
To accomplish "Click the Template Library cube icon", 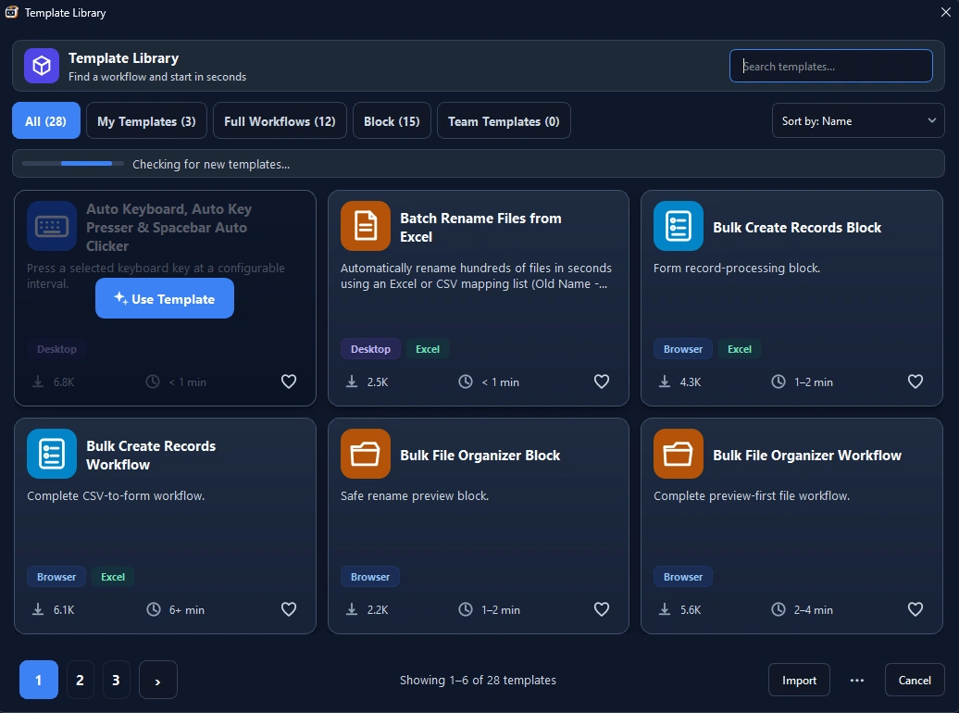I will [42, 66].
